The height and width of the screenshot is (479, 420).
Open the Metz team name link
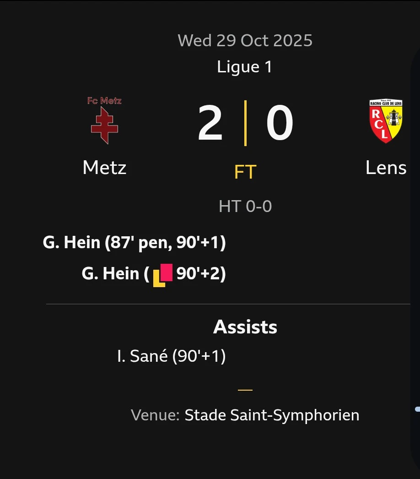(x=104, y=168)
